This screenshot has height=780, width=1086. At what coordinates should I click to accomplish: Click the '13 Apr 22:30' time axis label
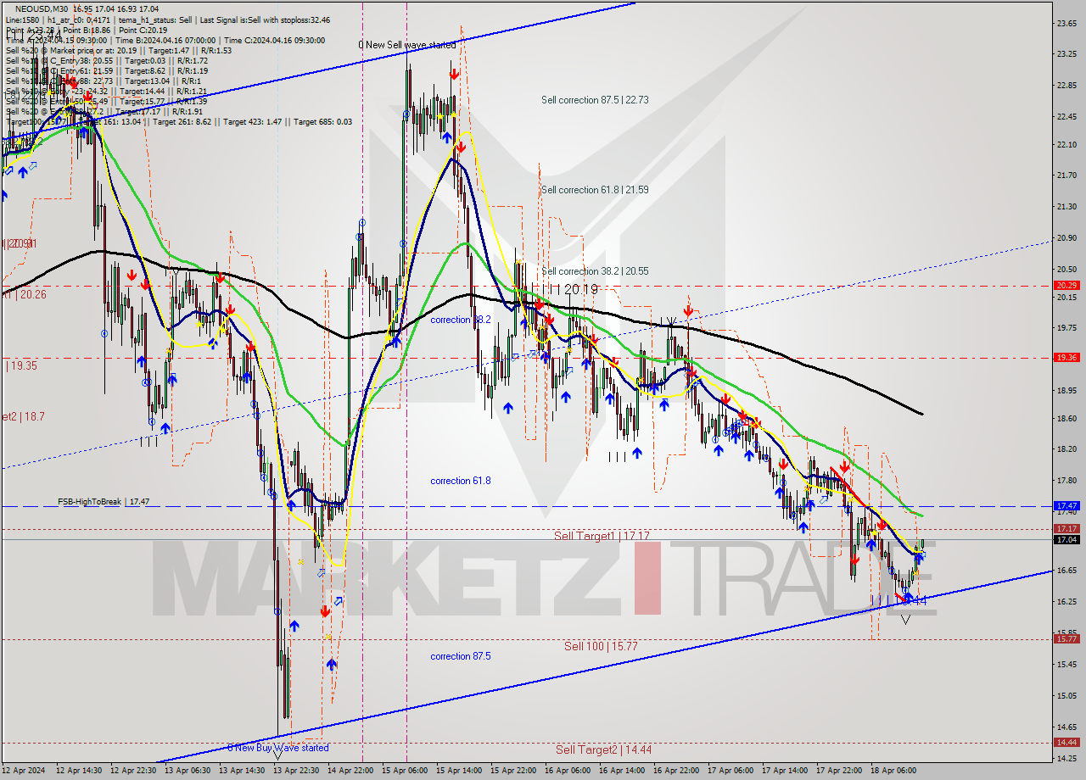click(297, 771)
